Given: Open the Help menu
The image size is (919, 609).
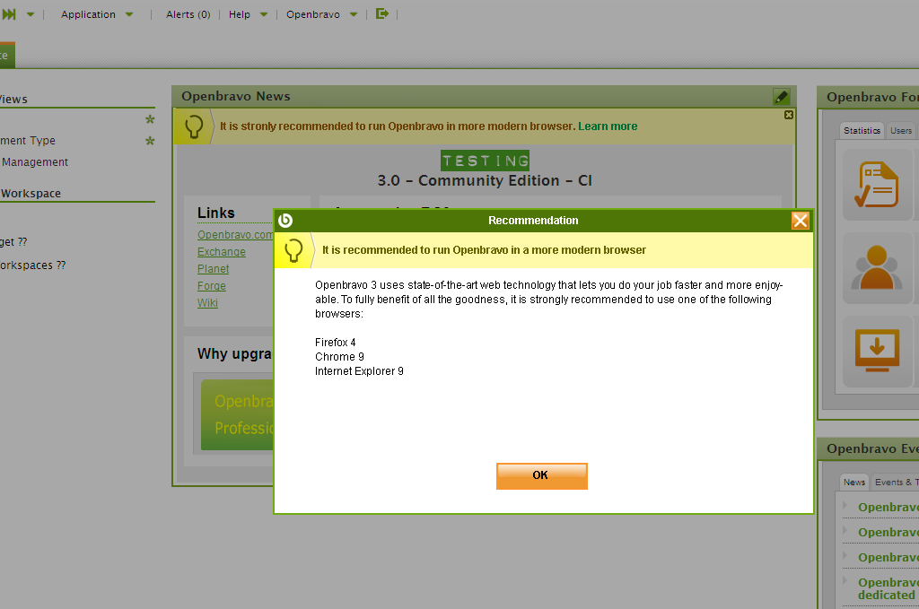Looking at the screenshot, I should [x=239, y=14].
